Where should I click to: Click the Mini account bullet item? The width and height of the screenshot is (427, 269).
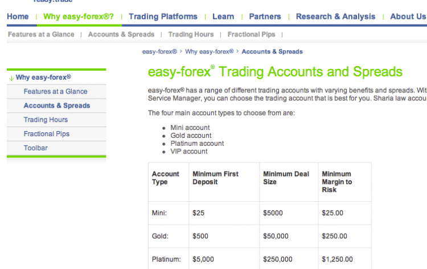click(190, 128)
